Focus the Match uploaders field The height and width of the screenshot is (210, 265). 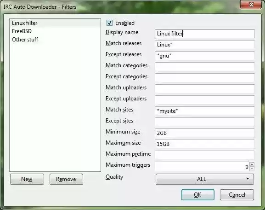tap(205, 88)
